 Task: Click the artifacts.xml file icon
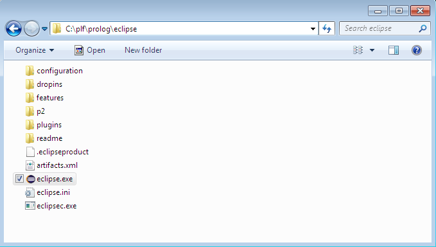(30, 165)
